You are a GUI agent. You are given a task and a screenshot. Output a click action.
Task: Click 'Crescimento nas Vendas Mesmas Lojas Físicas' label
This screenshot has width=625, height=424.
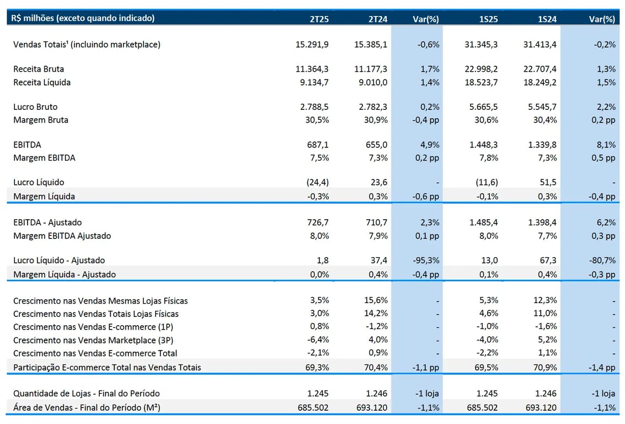(100, 301)
